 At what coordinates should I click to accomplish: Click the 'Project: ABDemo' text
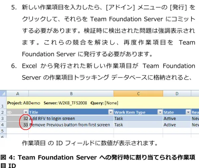pyautogui.click(x=24, y=103)
